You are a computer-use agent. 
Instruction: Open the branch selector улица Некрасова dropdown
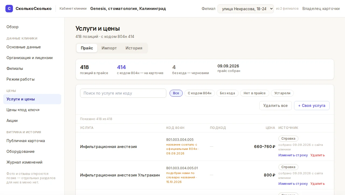pos(246,9)
